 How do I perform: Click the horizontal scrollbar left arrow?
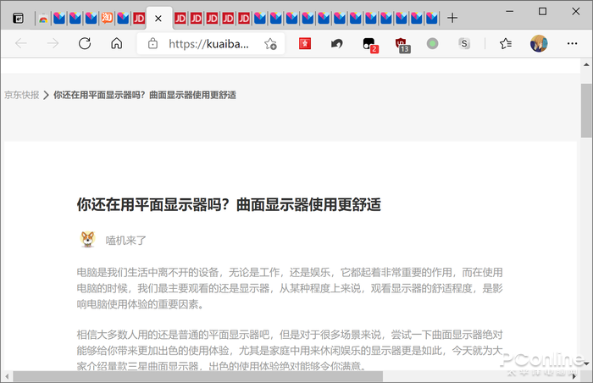click(7, 376)
